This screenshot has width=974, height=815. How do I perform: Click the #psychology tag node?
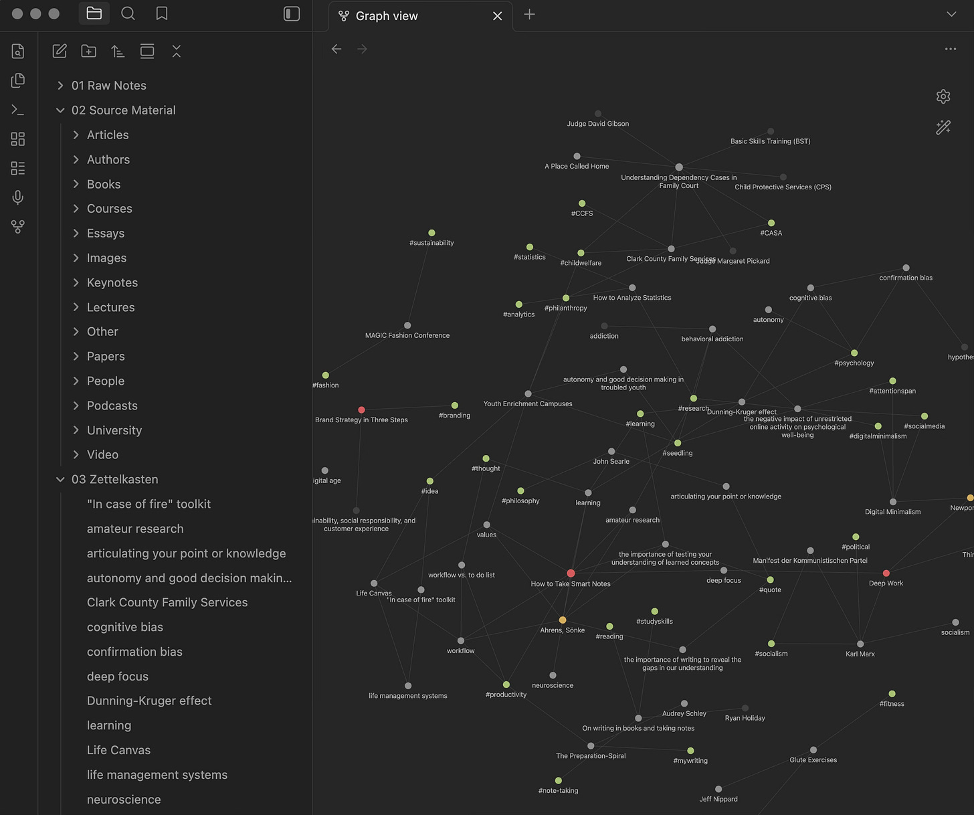[x=854, y=353]
